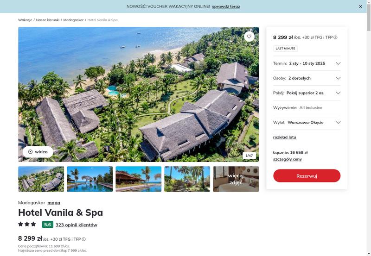Expand the Termin date dropdown
The width and height of the screenshot is (371, 256).
(307, 63)
